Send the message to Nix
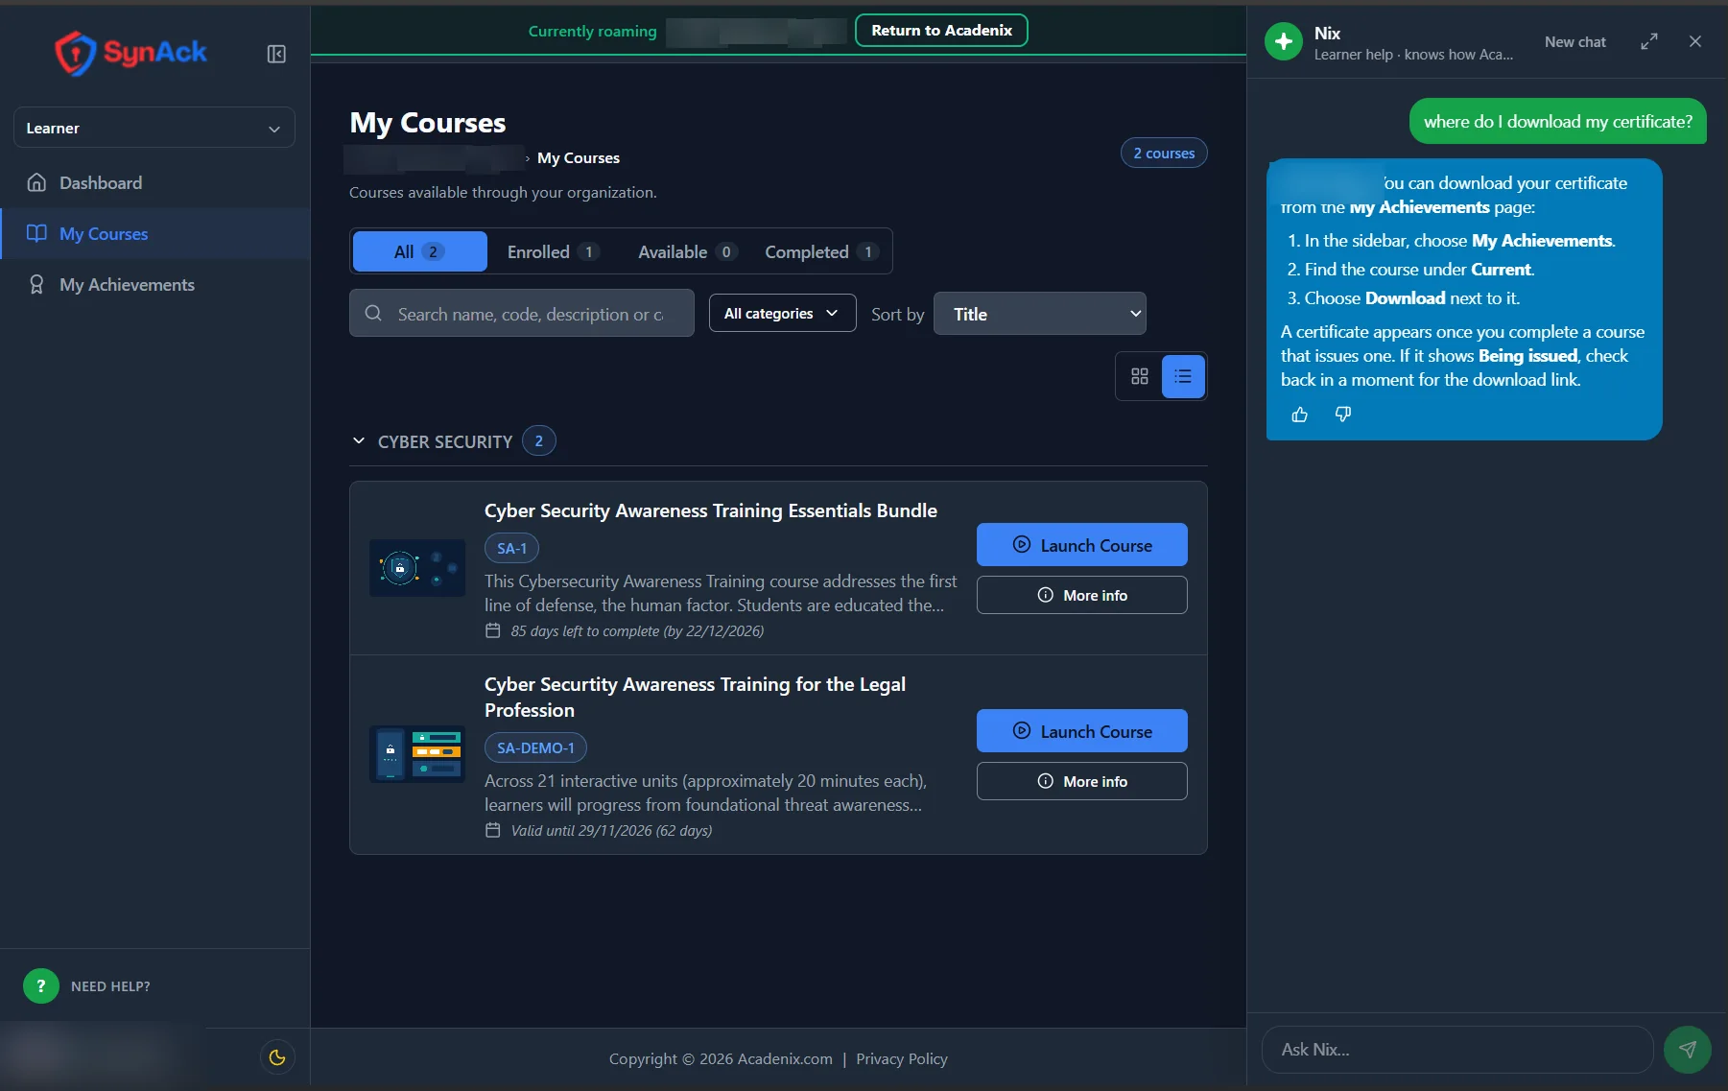Screen dimensions: 1728x1091 coord(1688,1049)
